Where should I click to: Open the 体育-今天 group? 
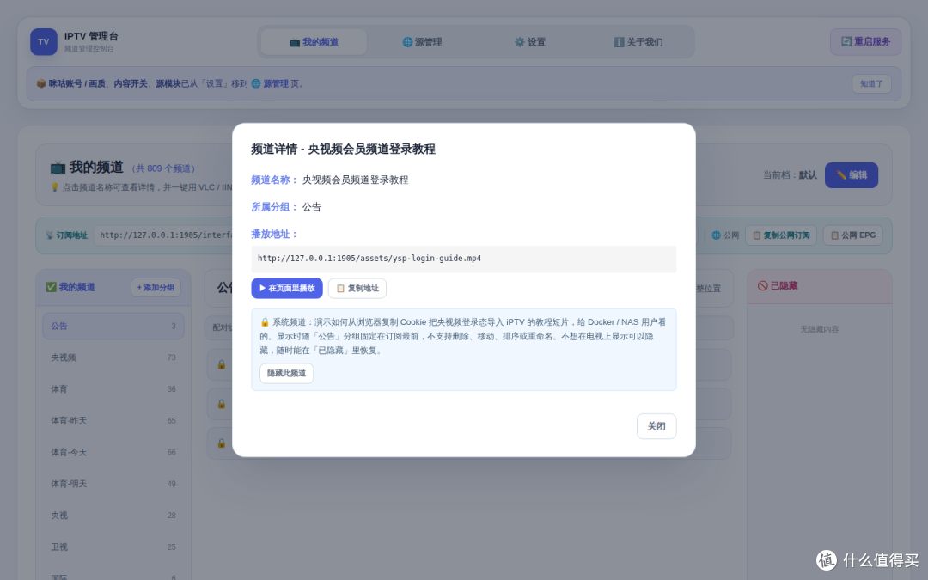pyautogui.click(x=113, y=452)
